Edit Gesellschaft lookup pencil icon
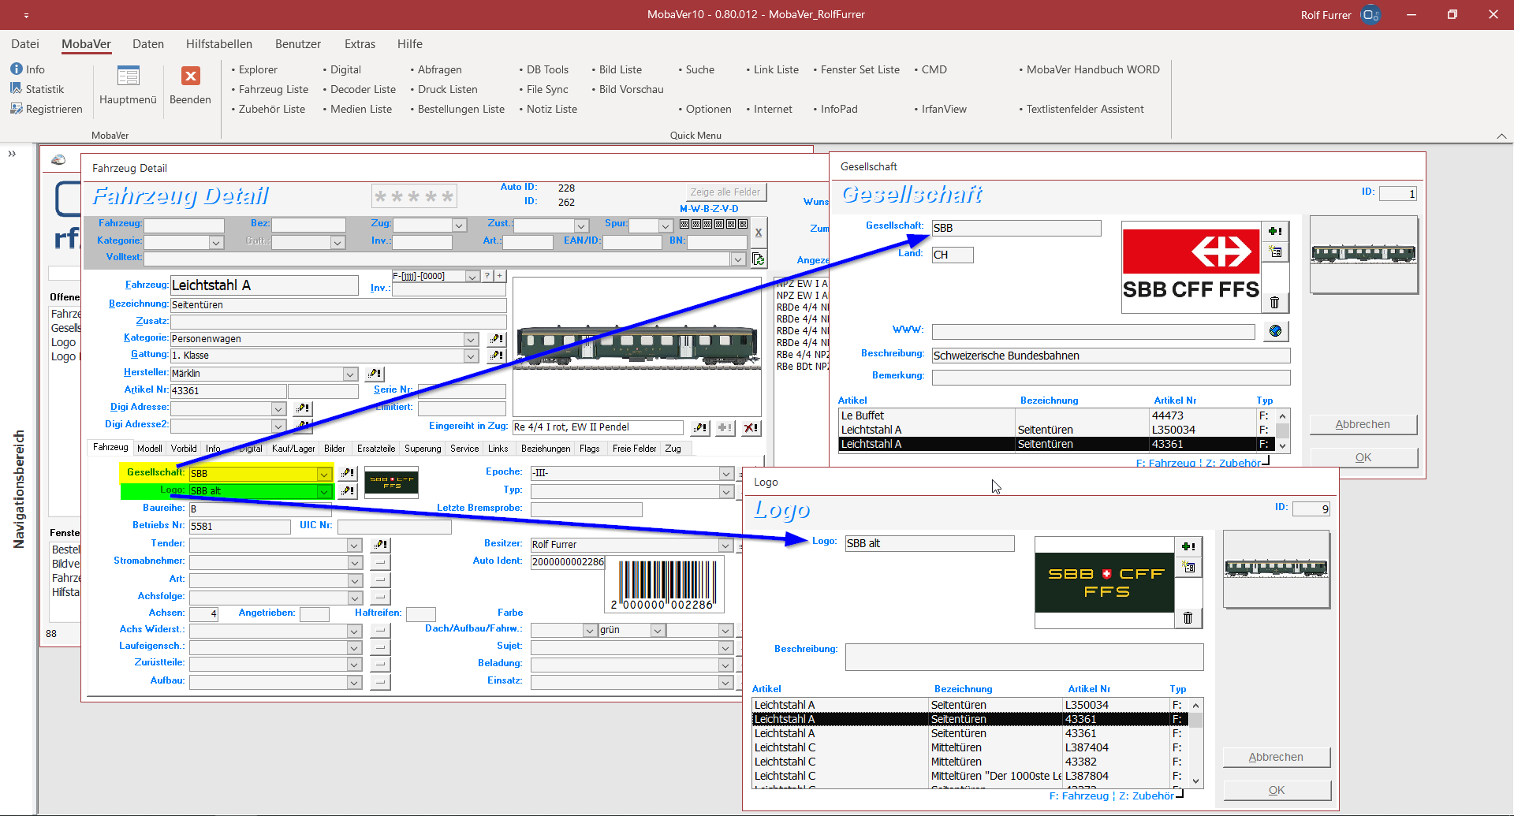The image size is (1514, 816). (348, 473)
